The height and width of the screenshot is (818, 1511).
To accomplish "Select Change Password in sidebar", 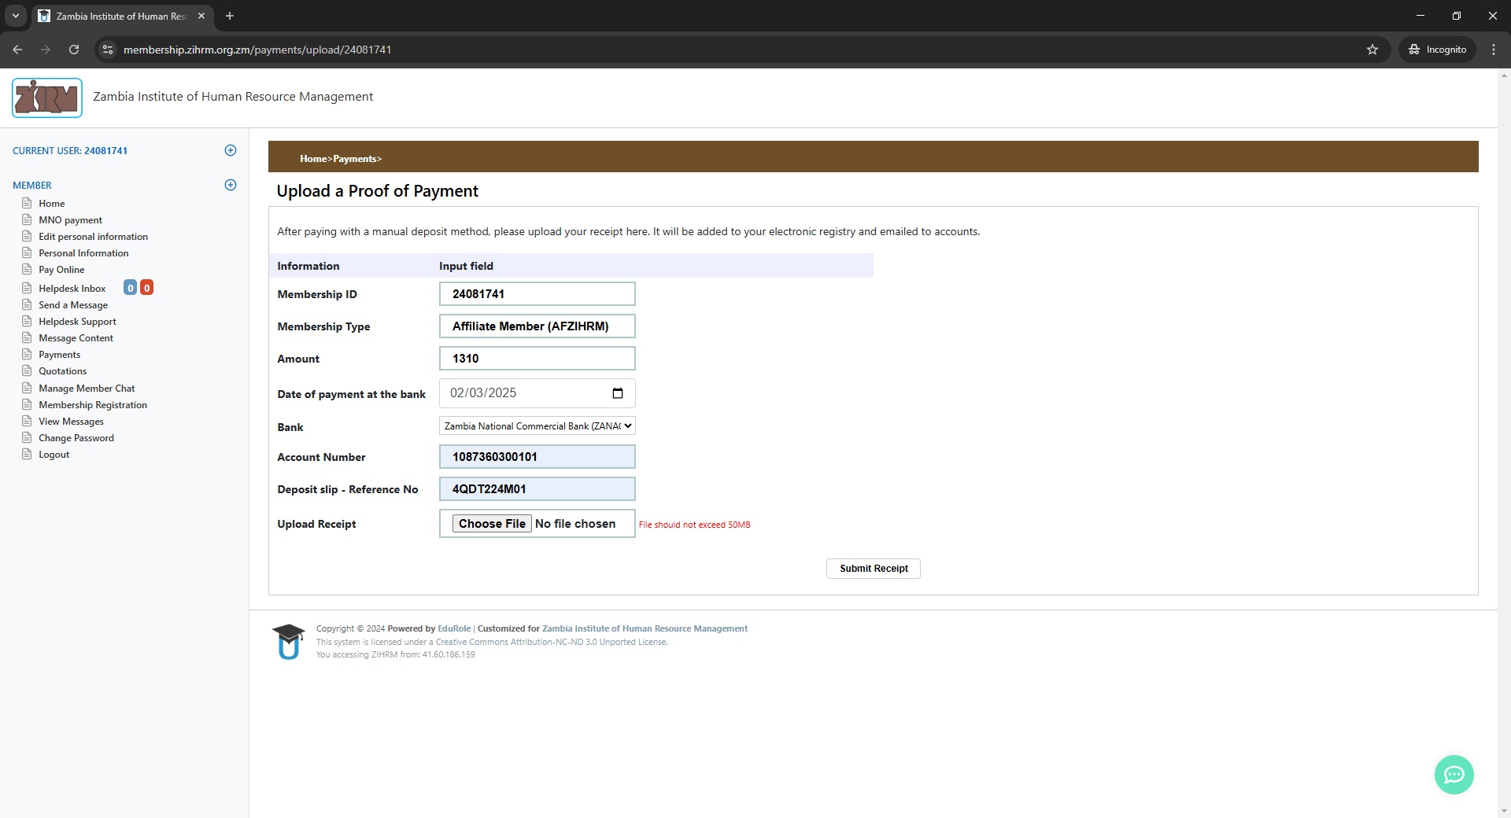I will point(76,438).
